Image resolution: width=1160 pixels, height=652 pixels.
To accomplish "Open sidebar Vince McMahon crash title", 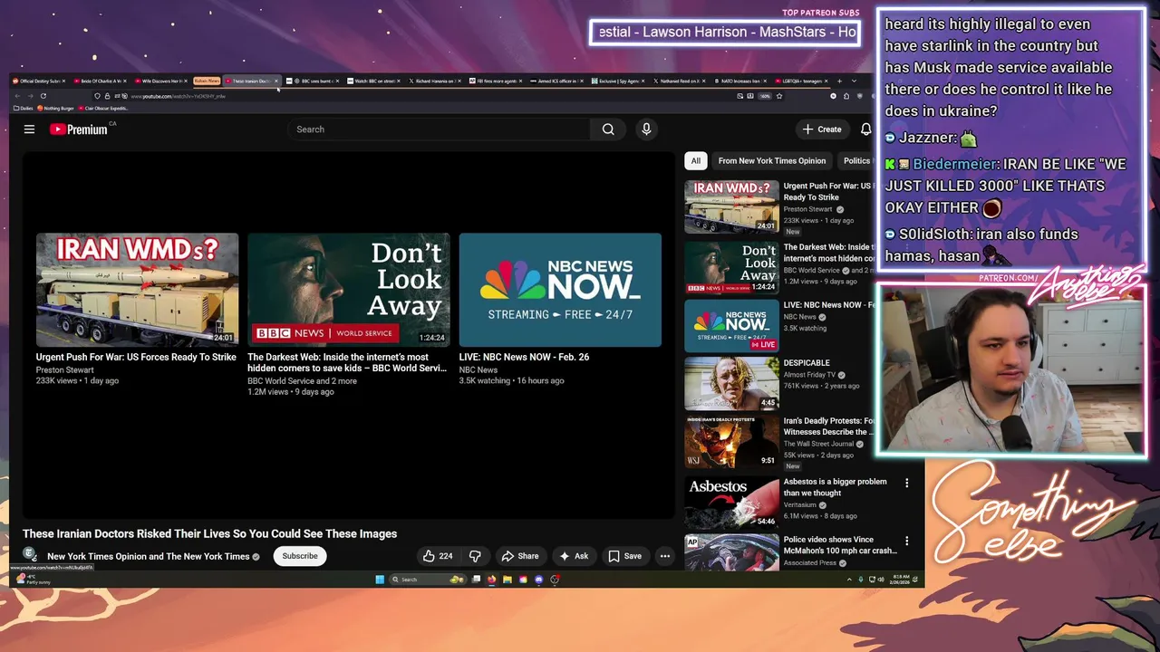I will [x=840, y=545].
